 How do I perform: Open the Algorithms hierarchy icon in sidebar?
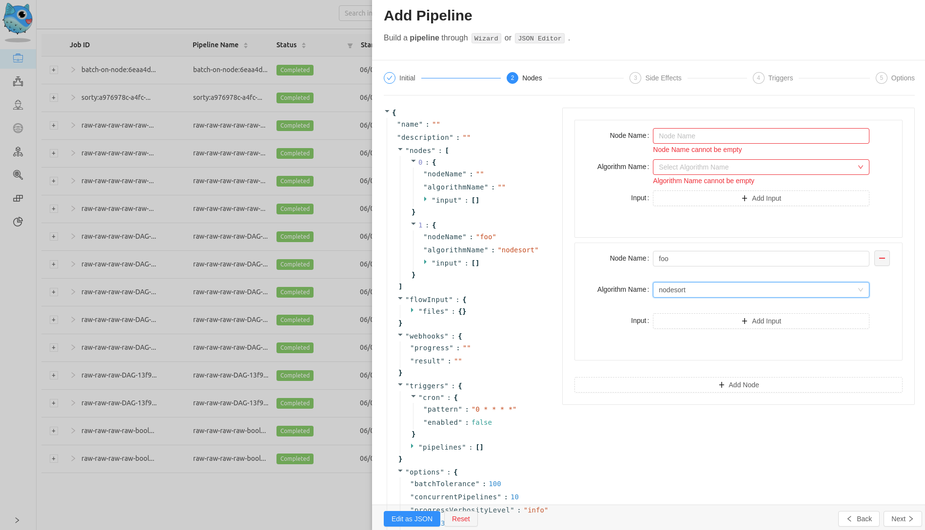click(x=18, y=152)
